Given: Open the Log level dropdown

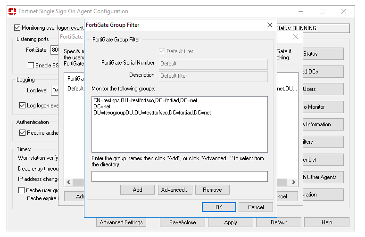Looking at the screenshot, I should point(55,90).
